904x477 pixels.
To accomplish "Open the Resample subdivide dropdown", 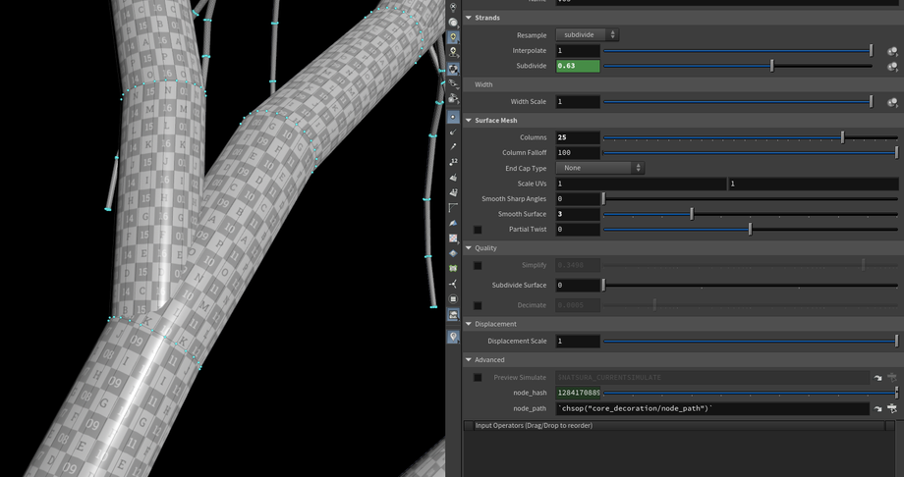I will (587, 35).
